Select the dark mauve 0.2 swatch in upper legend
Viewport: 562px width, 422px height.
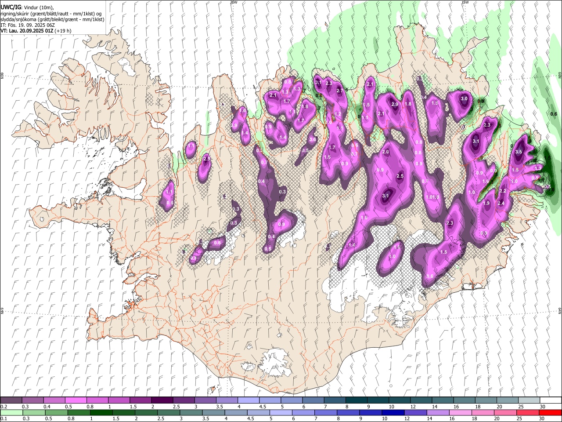pos(11,400)
